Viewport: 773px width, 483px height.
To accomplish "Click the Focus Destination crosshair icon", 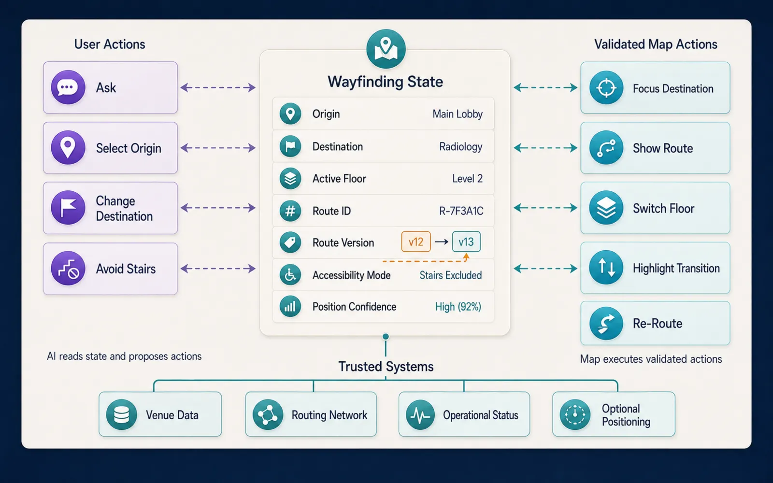I will pos(606,88).
